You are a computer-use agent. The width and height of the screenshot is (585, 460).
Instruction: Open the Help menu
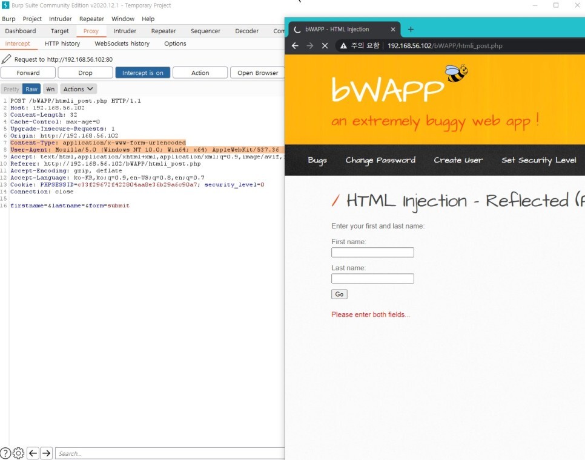coord(148,19)
